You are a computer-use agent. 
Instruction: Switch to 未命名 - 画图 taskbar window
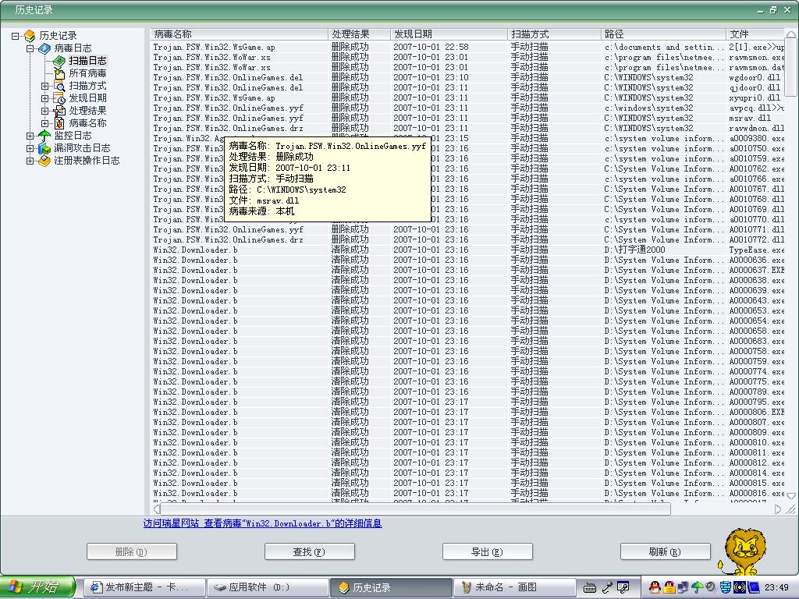(x=515, y=587)
